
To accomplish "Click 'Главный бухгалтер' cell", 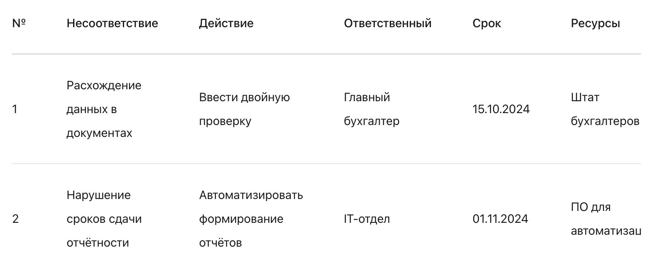I will (x=371, y=109).
